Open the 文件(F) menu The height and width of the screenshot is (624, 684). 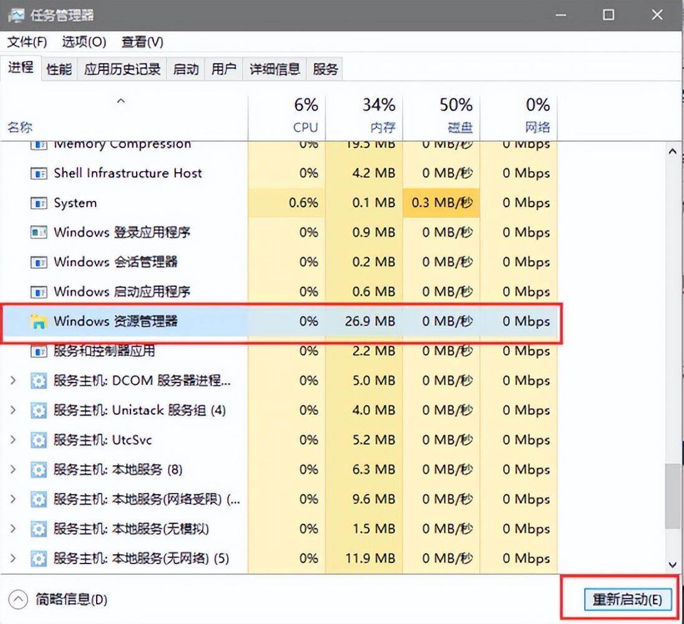coord(26,42)
